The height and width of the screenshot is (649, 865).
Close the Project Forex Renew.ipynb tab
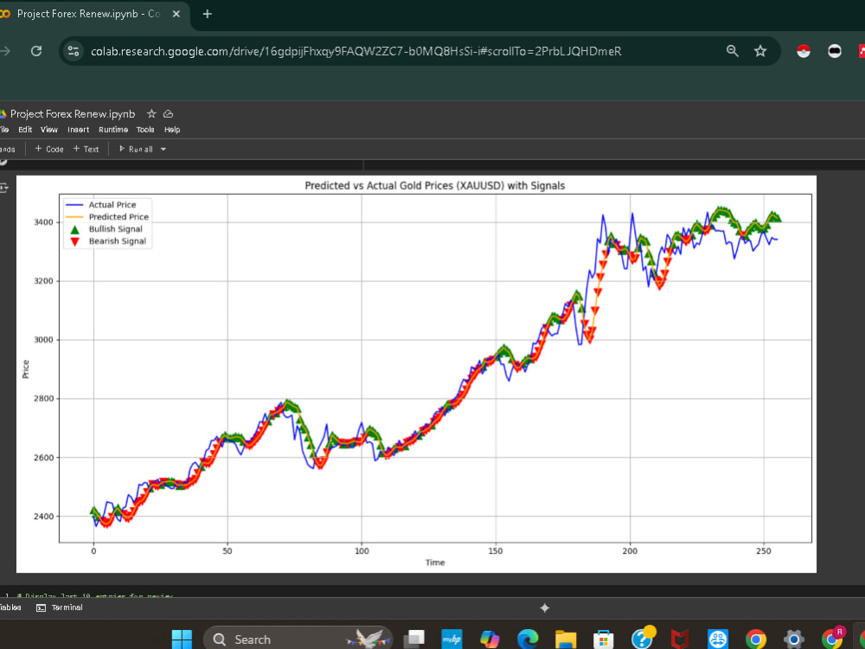tap(176, 14)
